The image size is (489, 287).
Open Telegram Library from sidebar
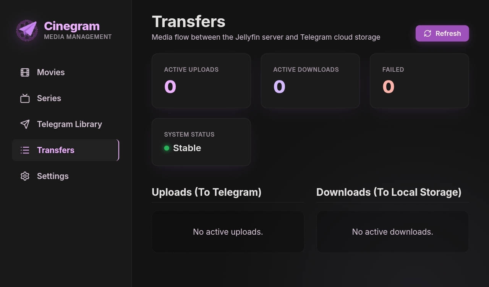coord(65,124)
